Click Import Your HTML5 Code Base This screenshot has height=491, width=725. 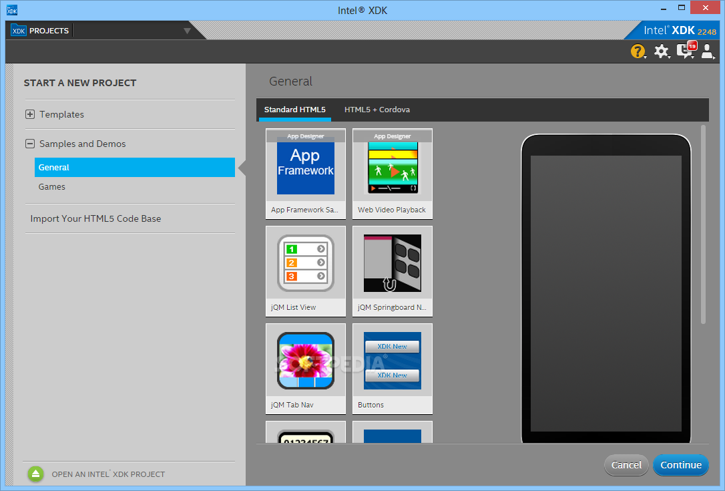(x=95, y=218)
